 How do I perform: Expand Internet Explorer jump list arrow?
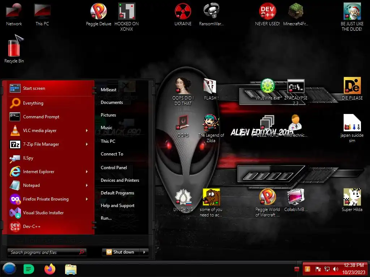coord(87,172)
